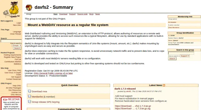
Task: Open Hosting requirements link
Action: [12, 55]
